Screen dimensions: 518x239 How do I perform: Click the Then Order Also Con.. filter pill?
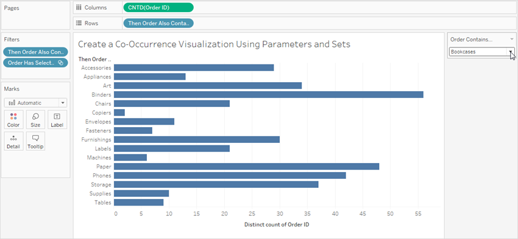tap(35, 52)
